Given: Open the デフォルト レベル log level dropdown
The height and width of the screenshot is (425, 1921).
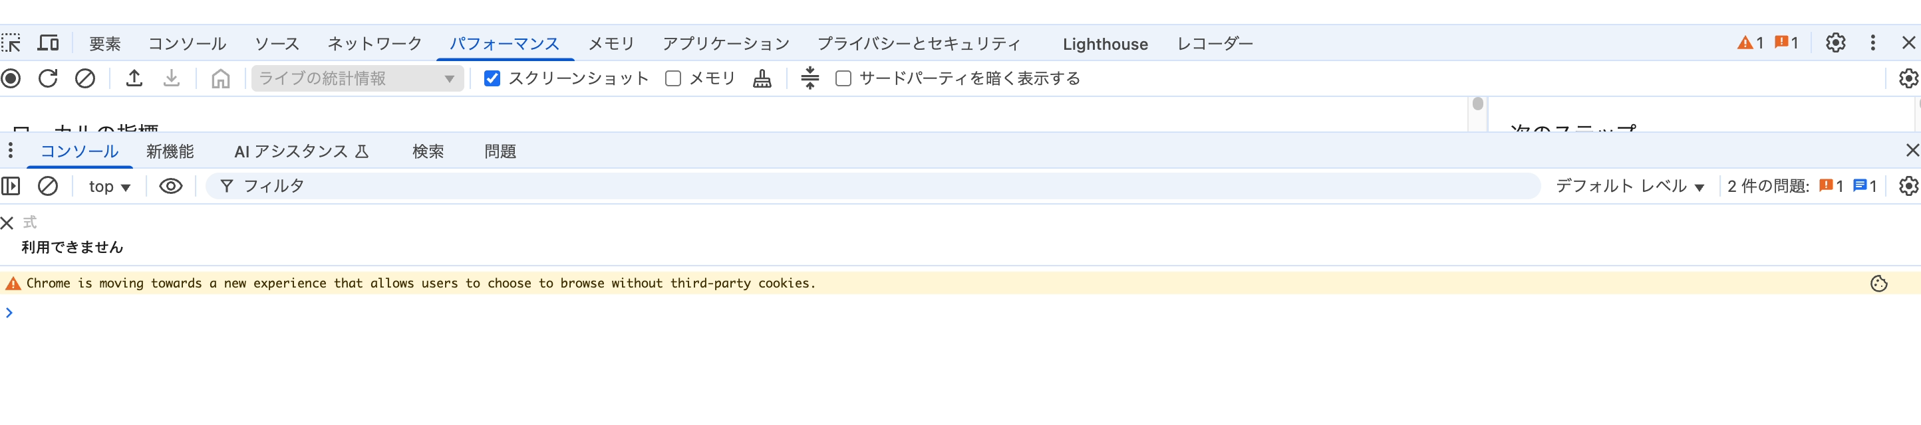Looking at the screenshot, I should 1630,186.
